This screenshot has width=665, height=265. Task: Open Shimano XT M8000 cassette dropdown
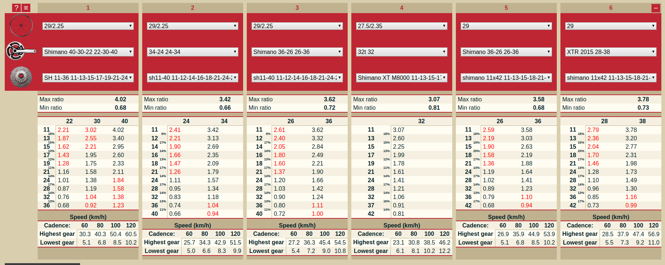(401, 78)
